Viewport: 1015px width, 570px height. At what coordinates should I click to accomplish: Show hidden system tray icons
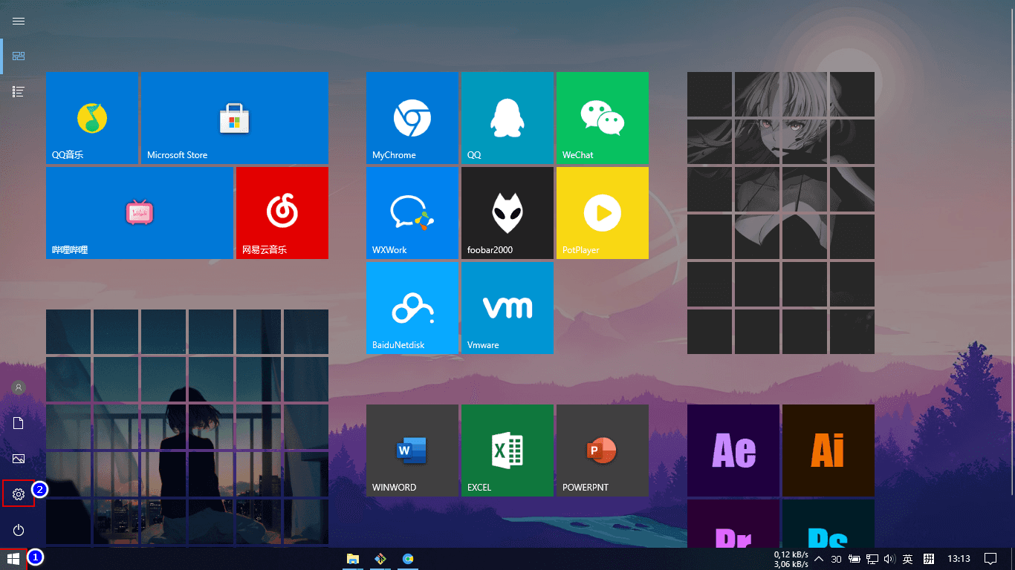click(x=819, y=559)
